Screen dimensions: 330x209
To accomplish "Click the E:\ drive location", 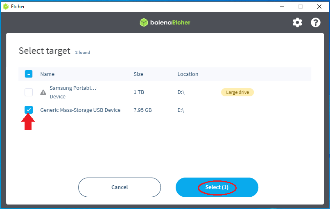I will tap(181, 110).
